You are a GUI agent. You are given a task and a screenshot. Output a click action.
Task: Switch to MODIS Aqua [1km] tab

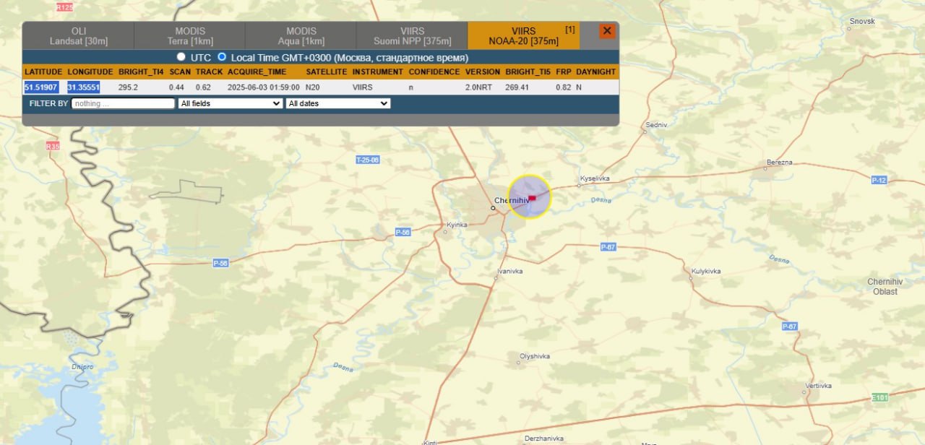tap(301, 36)
